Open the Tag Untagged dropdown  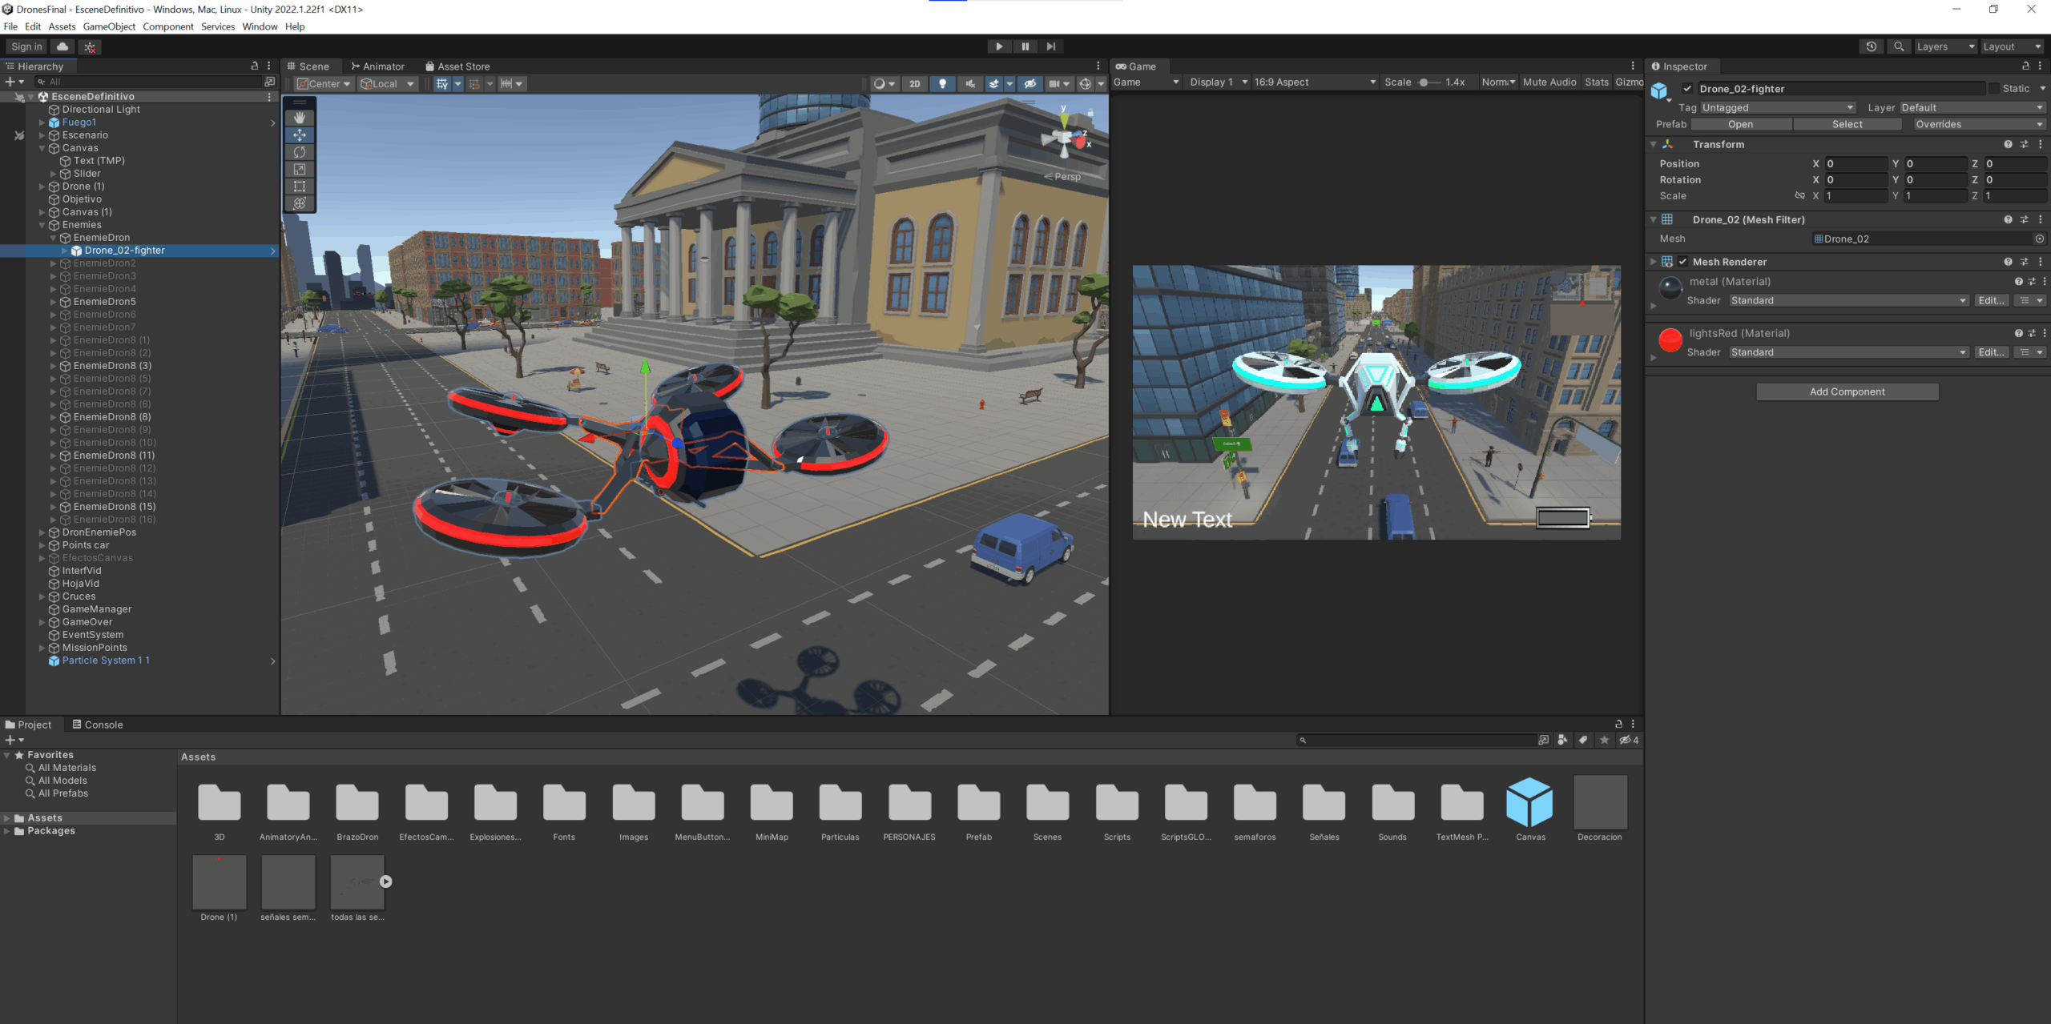[1777, 107]
